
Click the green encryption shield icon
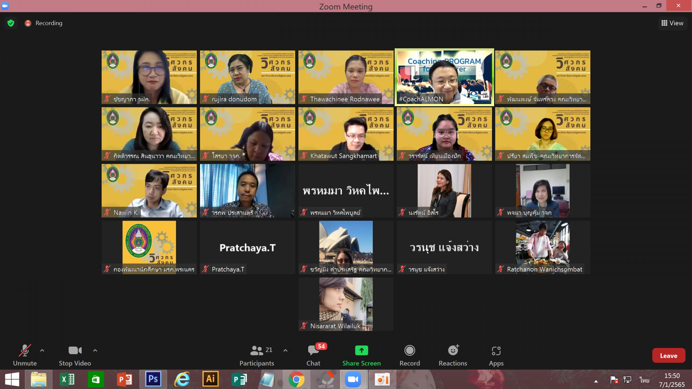11,23
